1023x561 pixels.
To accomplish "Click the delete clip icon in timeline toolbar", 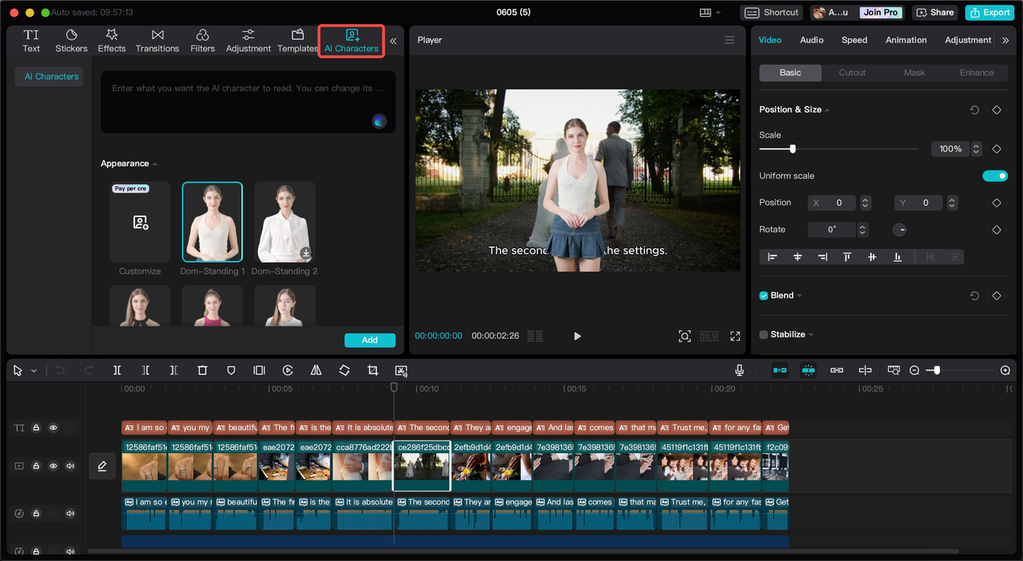I will [202, 370].
